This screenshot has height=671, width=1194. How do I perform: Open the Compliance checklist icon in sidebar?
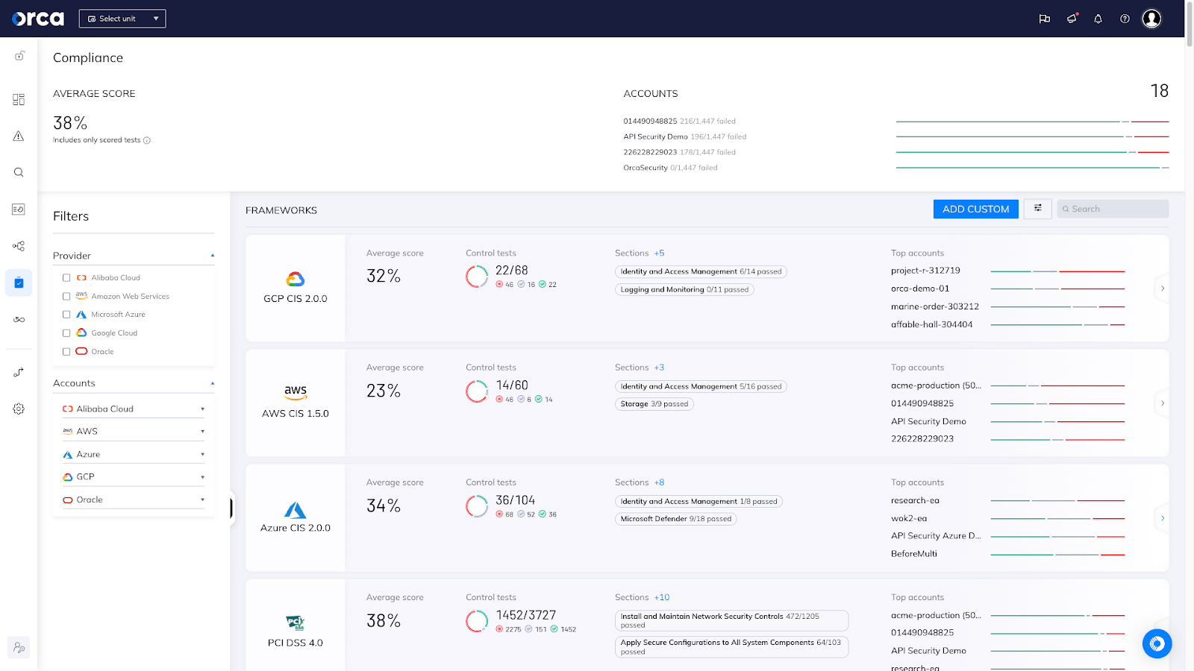[19, 283]
